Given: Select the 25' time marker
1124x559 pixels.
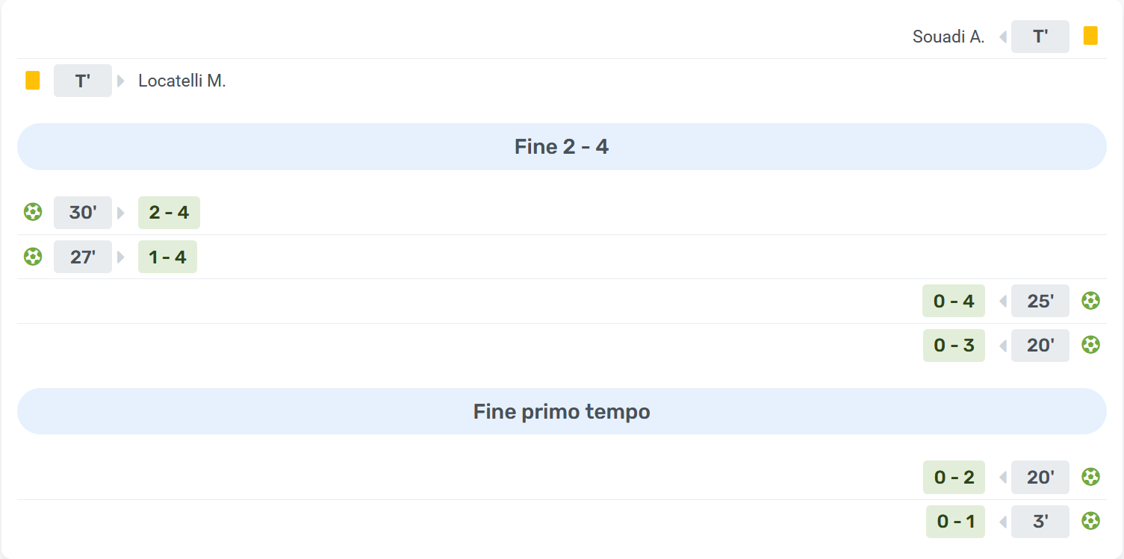Looking at the screenshot, I should tap(1040, 301).
